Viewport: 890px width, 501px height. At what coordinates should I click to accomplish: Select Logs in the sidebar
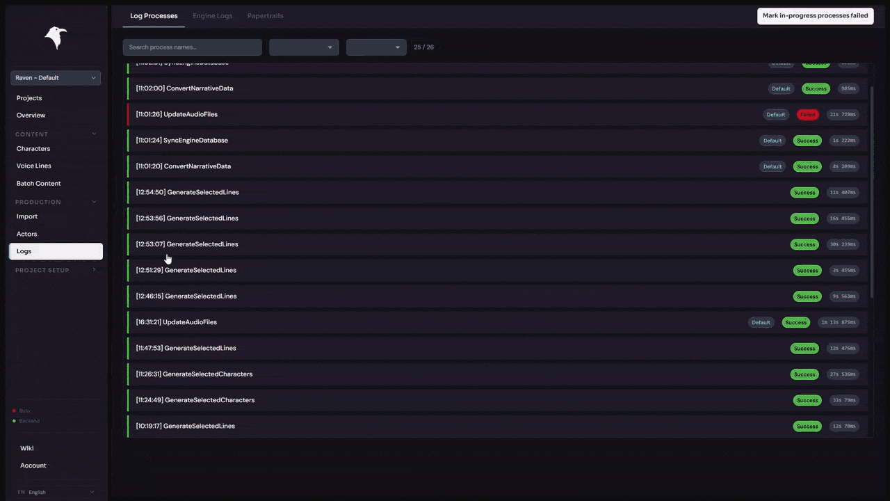coord(56,251)
